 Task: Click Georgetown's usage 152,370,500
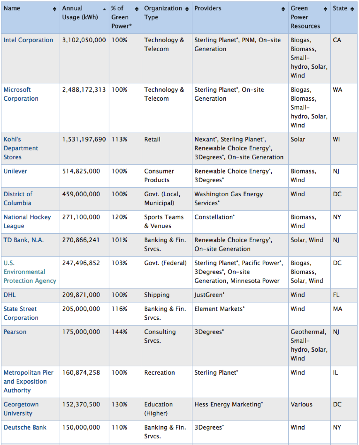81,405
